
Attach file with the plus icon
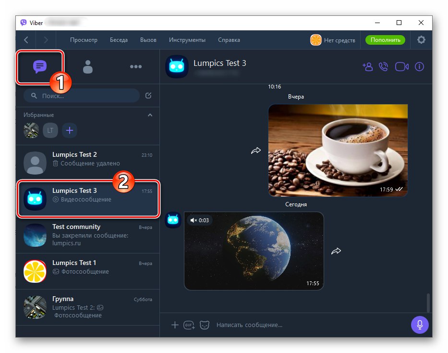click(x=175, y=325)
